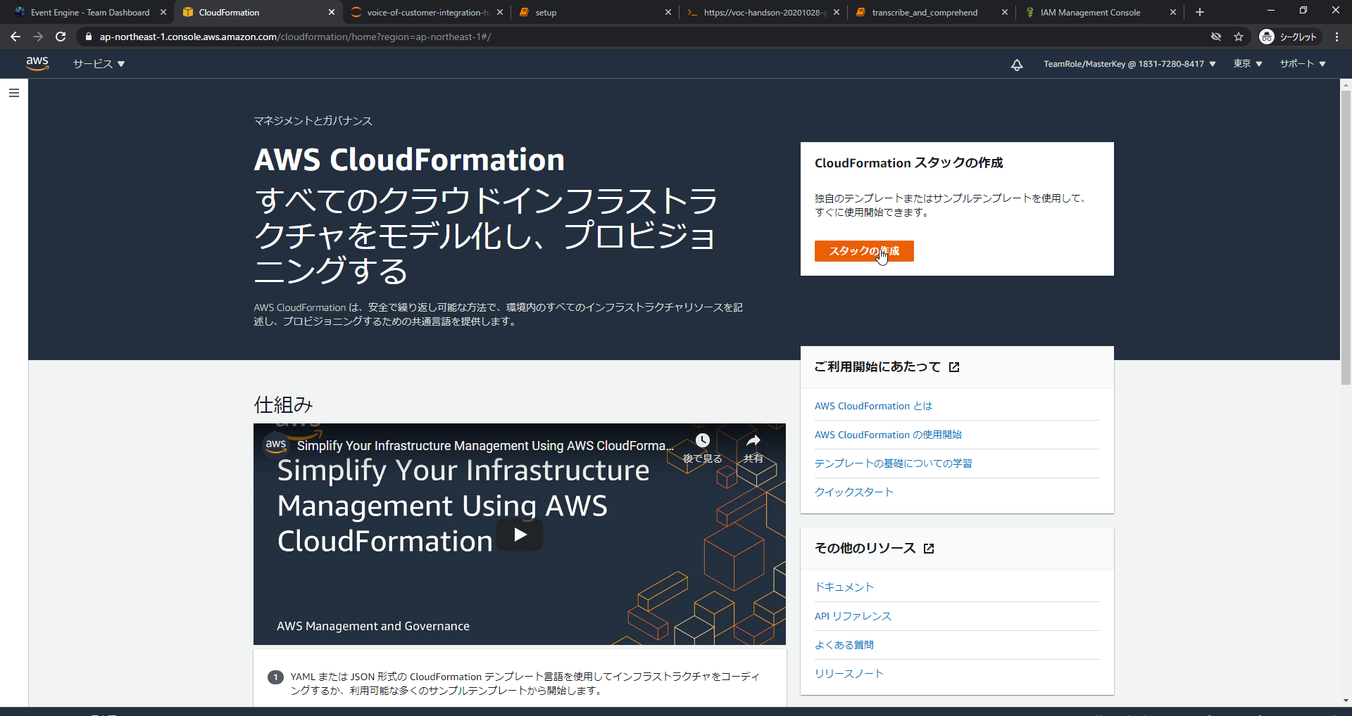Click external link icon beside ご利用開始にあたって
The image size is (1352, 716).
pos(954,367)
